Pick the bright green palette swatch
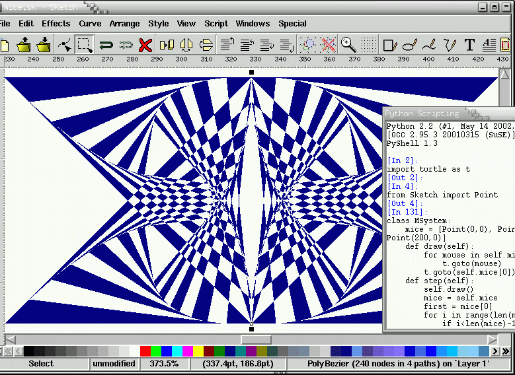The image size is (515, 375). (x=155, y=351)
